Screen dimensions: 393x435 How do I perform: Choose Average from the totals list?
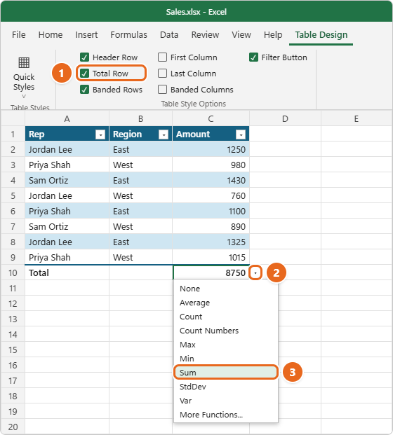point(226,303)
